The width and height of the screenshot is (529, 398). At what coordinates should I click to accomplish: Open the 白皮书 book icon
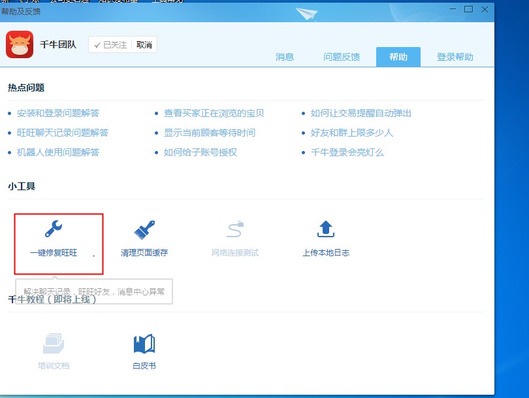pyautogui.click(x=144, y=344)
